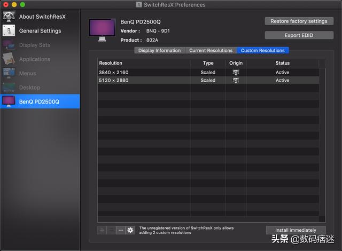This screenshot has width=342, height=251.
Task: Click Active status of 5120 × 2880 row
Action: click(283, 80)
